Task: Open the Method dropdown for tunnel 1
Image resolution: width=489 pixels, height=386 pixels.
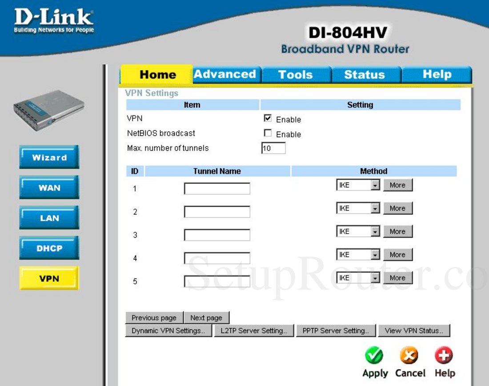Action: click(x=358, y=185)
